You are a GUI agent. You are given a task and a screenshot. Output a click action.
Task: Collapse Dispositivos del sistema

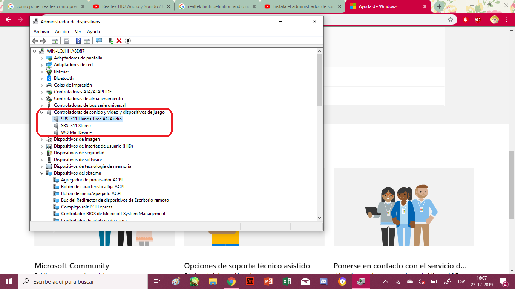42,173
